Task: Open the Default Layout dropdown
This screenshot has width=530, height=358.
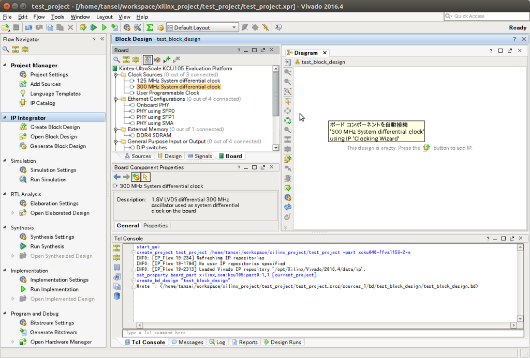Action: pos(202,28)
